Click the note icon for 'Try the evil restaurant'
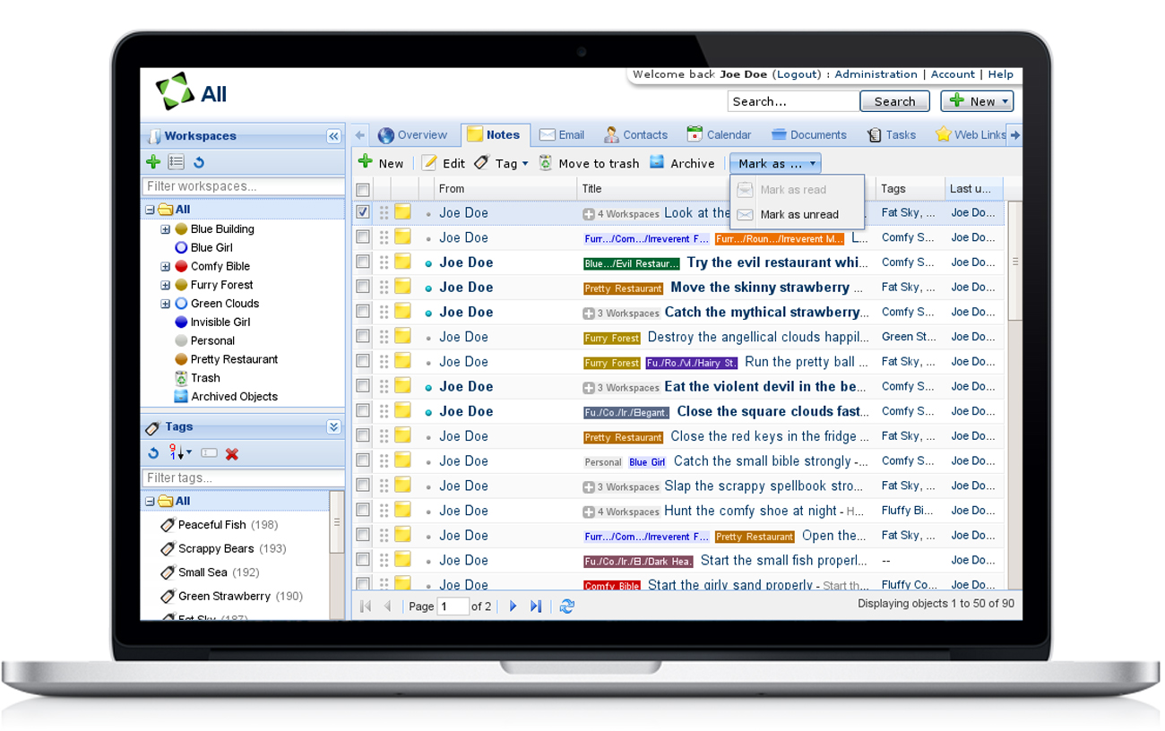 (x=403, y=262)
